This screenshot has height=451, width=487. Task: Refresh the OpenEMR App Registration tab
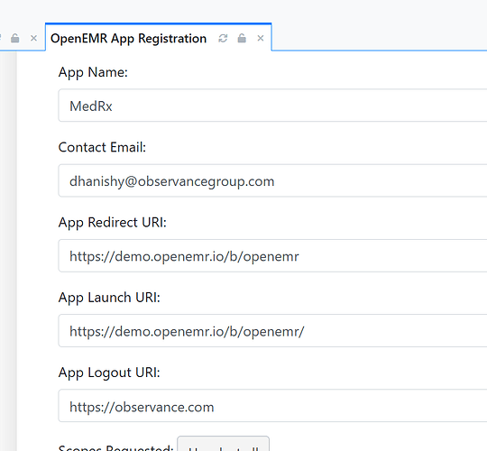tap(223, 38)
